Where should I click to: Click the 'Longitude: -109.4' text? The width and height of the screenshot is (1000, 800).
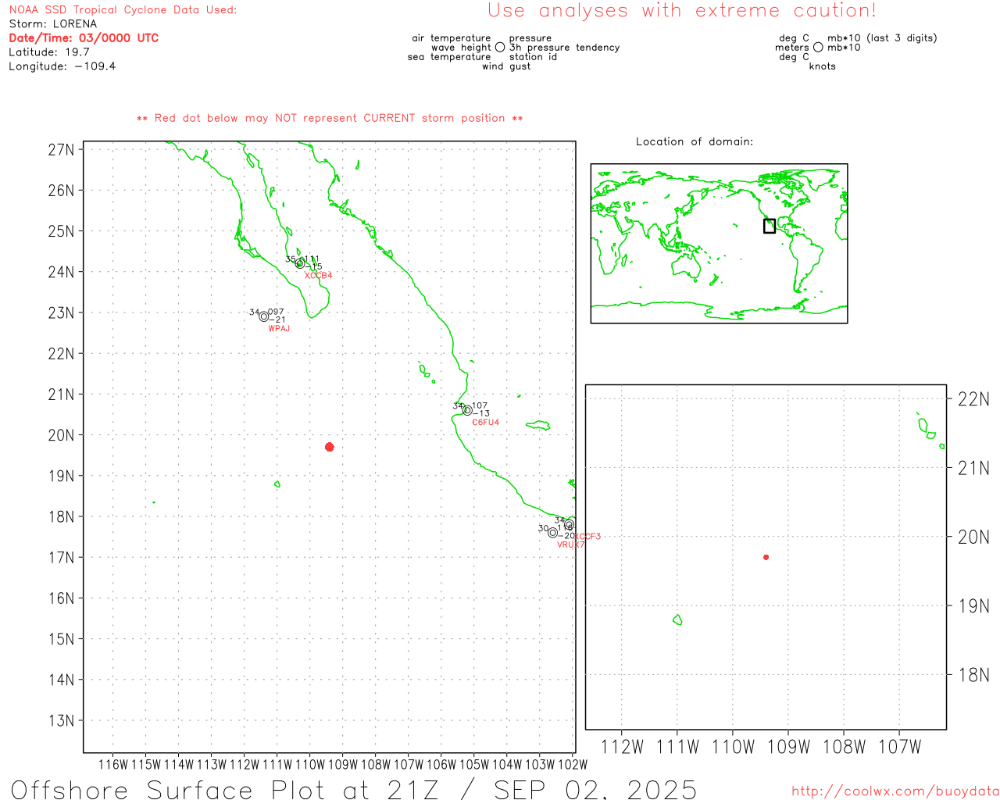(x=62, y=66)
